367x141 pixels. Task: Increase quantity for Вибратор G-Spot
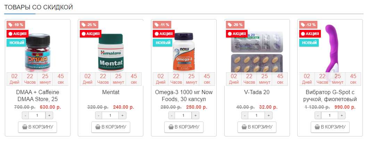tap(342, 116)
